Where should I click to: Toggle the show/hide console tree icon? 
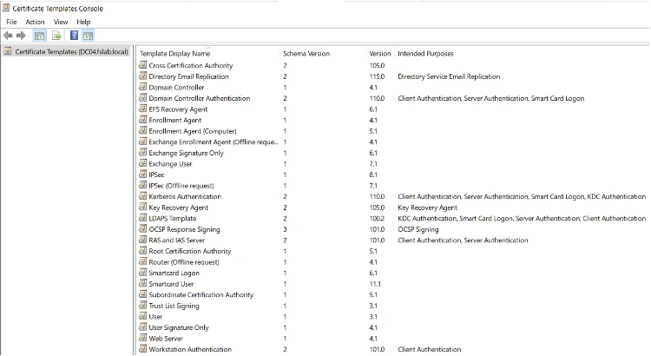tap(39, 36)
